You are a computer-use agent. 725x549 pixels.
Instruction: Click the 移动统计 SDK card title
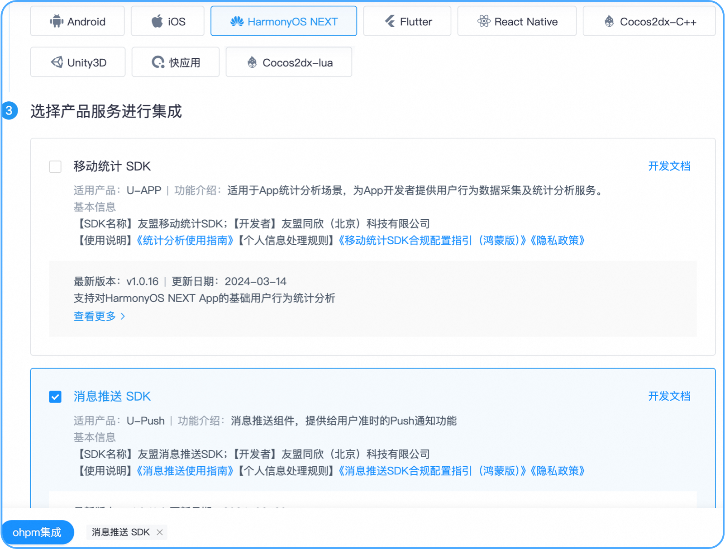coord(112,166)
